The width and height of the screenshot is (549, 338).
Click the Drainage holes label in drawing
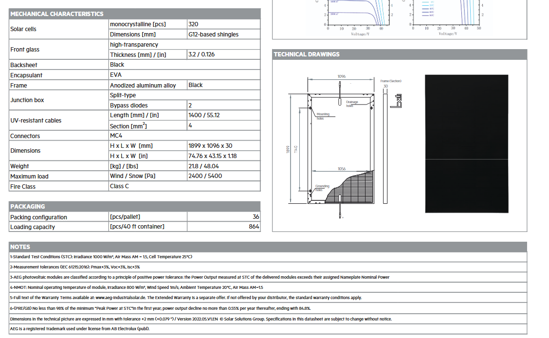pos(351,104)
